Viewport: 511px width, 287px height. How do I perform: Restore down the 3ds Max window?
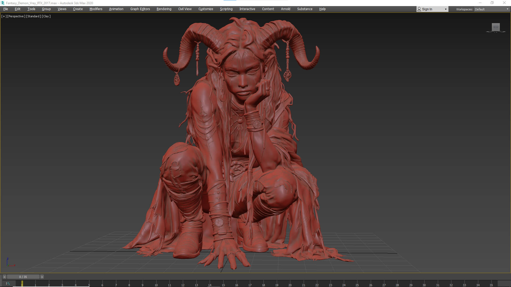pyautogui.click(x=492, y=3)
